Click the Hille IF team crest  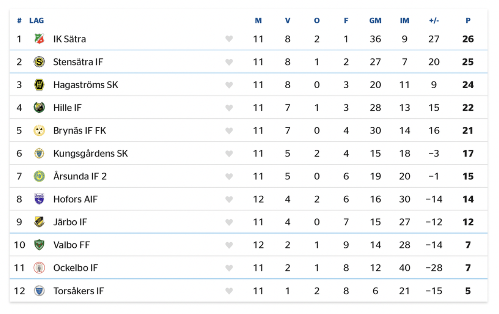(39, 108)
